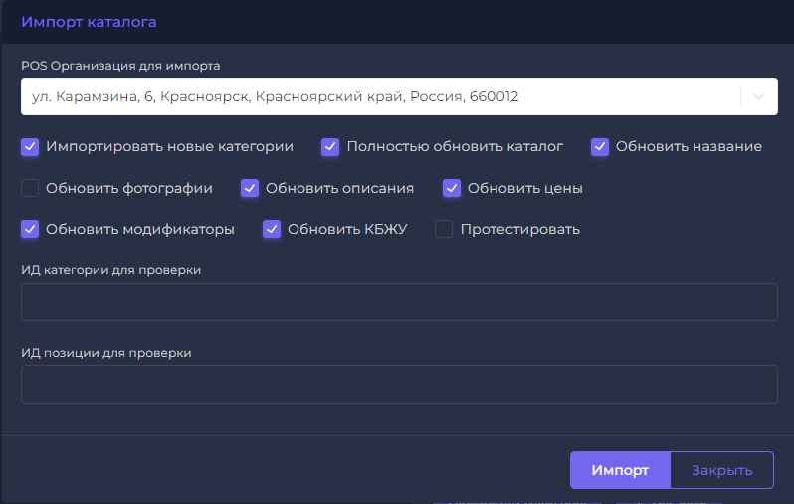
Task: Click the 'POS Организация для импорта' label
Action: tap(120, 66)
